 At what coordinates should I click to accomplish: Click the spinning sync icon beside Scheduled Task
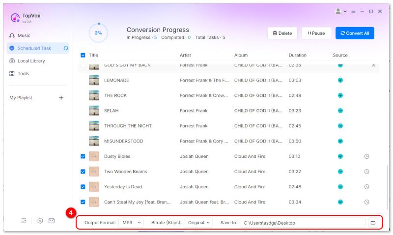tap(66, 48)
